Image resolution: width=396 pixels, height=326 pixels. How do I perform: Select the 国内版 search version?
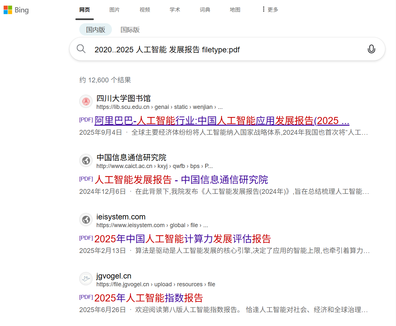click(95, 30)
